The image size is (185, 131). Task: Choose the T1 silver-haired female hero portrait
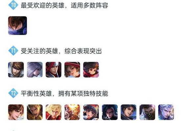[35, 70]
